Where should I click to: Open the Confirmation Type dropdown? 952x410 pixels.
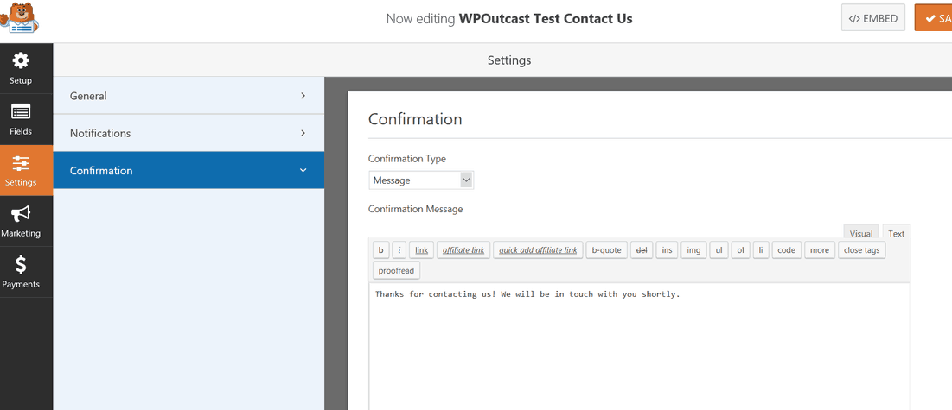[421, 180]
